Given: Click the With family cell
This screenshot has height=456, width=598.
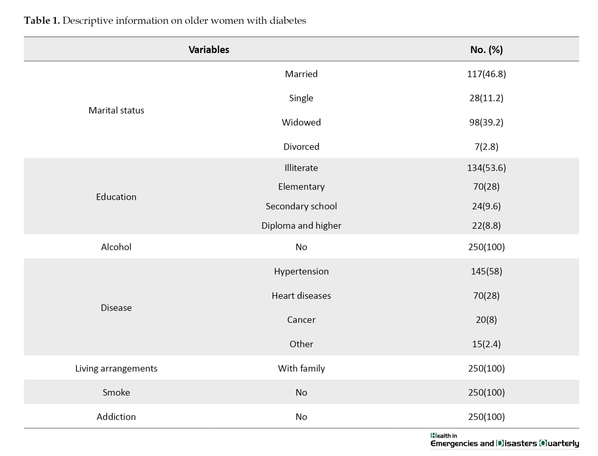Looking at the screenshot, I should 301,368.
